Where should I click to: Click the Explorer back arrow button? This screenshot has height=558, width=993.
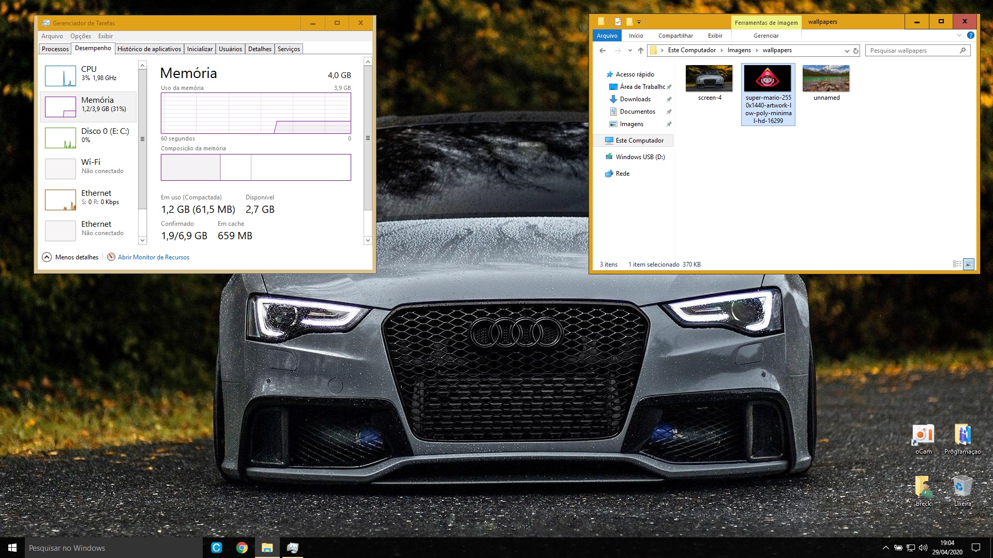click(x=603, y=51)
